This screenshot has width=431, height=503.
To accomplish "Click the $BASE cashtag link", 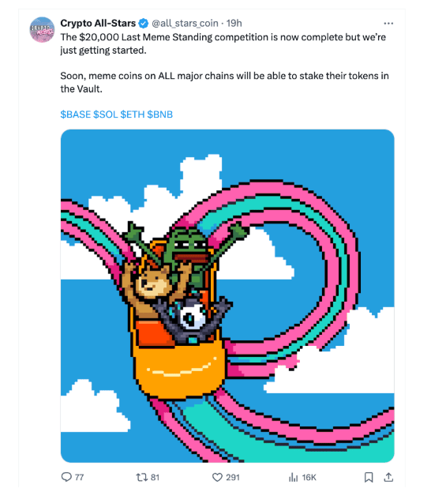I will click(76, 114).
